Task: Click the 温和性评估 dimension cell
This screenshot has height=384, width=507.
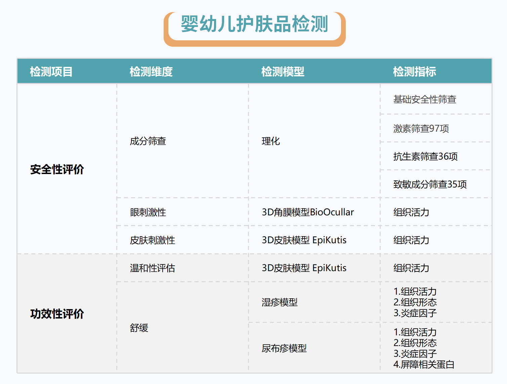Action: point(152,268)
